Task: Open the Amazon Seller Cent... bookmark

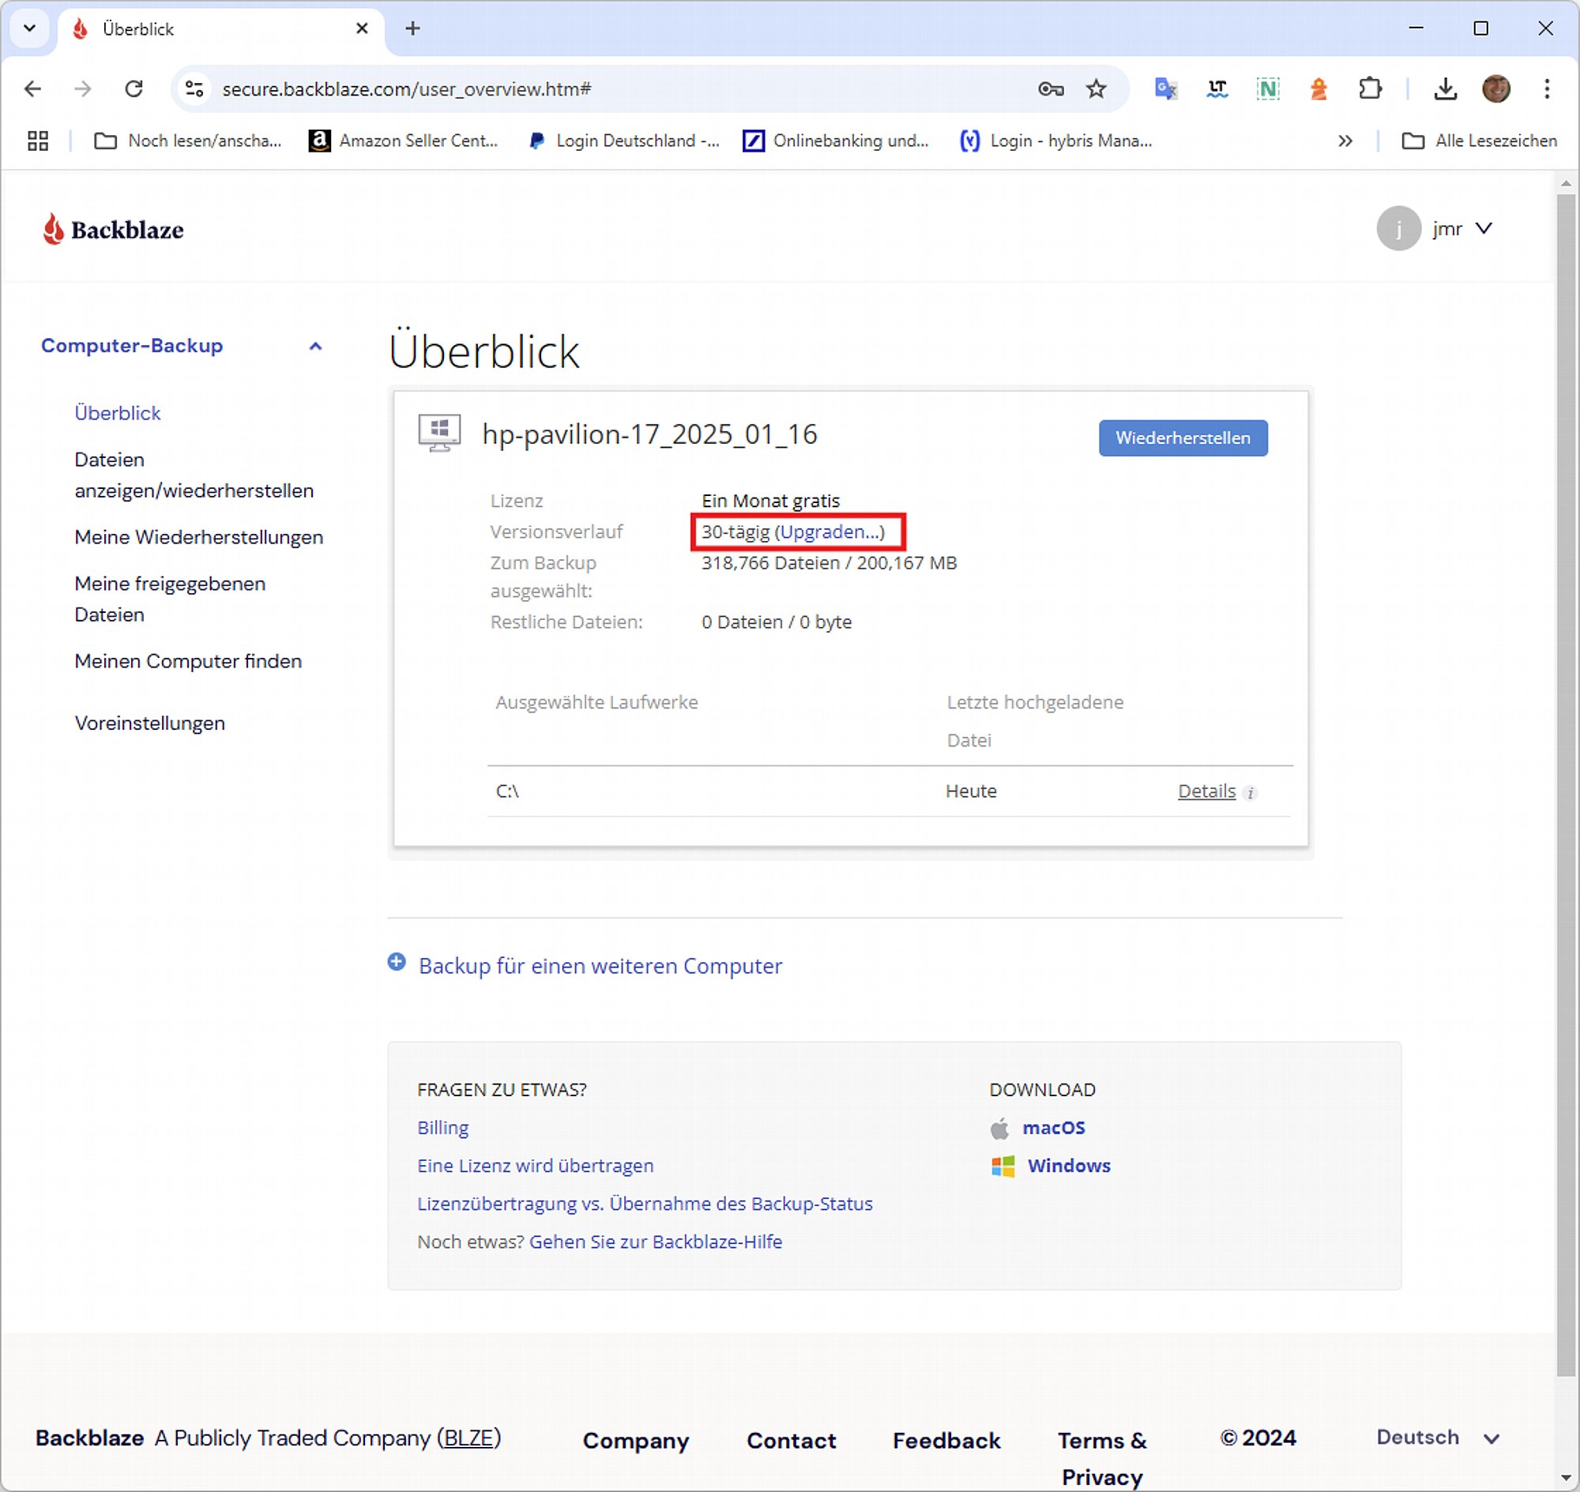Action: [x=404, y=141]
